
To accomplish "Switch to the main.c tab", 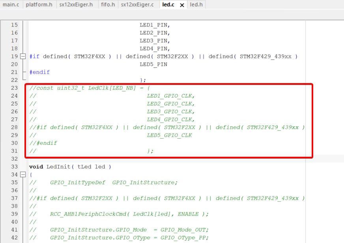I will click(x=11, y=5).
